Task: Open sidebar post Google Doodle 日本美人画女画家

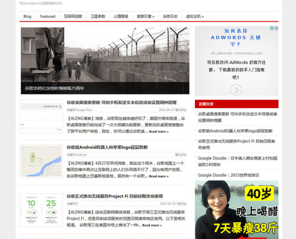Action: coord(237,161)
